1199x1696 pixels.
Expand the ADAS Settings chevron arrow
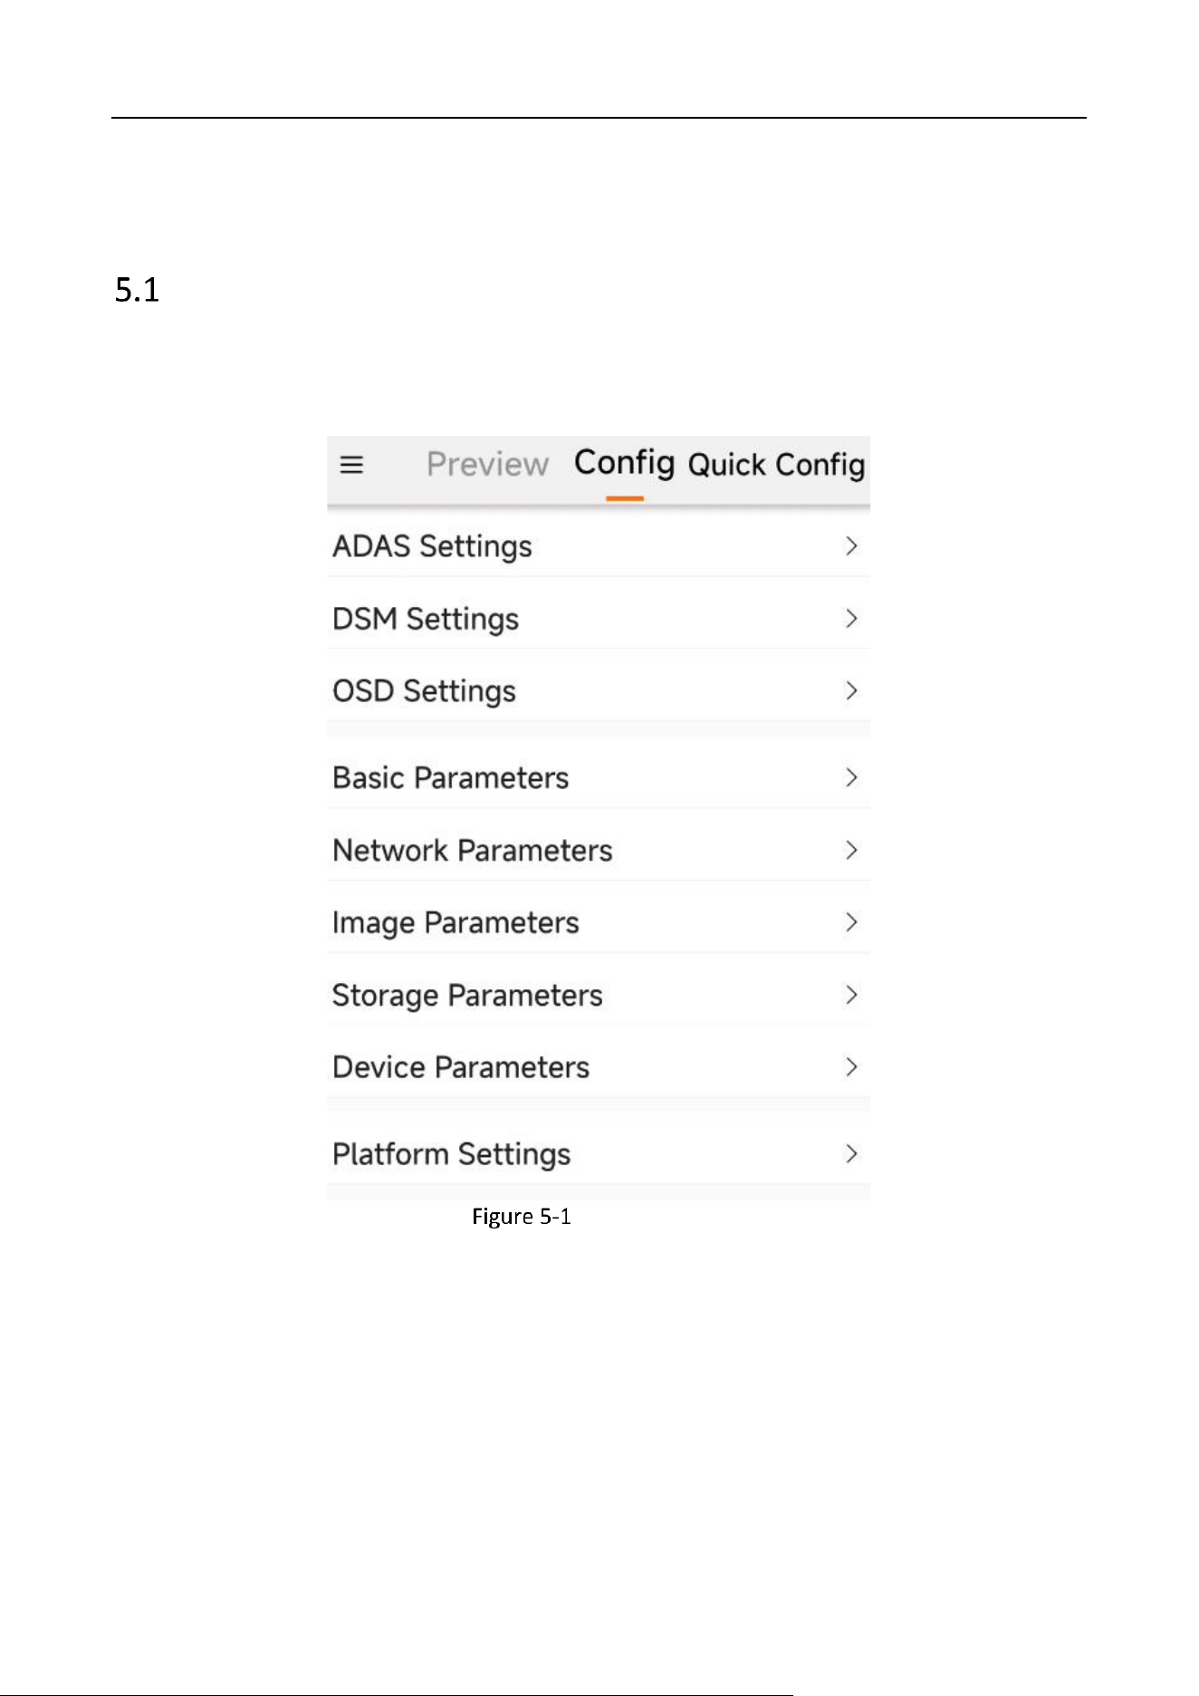pos(851,545)
